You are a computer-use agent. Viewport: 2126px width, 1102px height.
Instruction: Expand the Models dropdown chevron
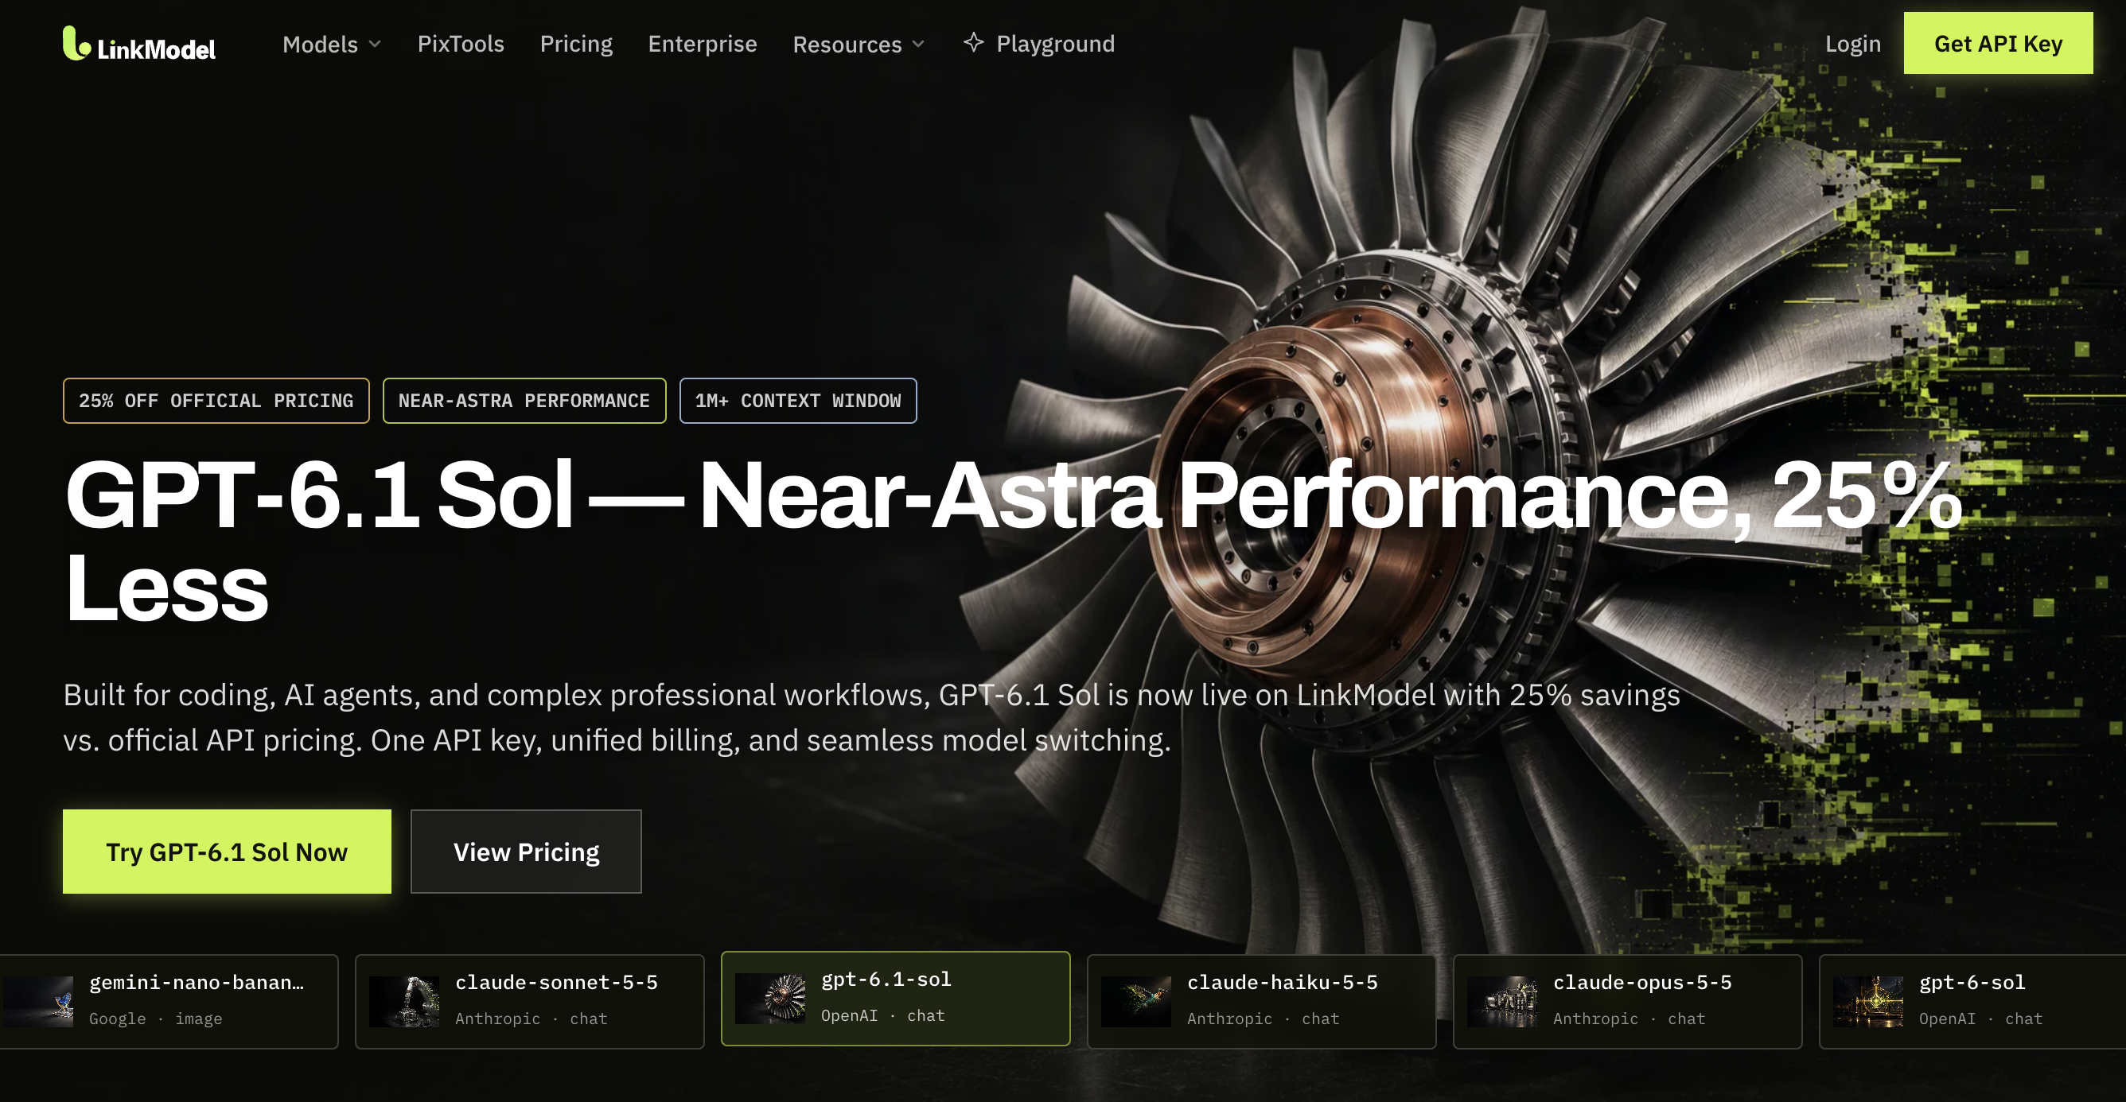point(375,44)
